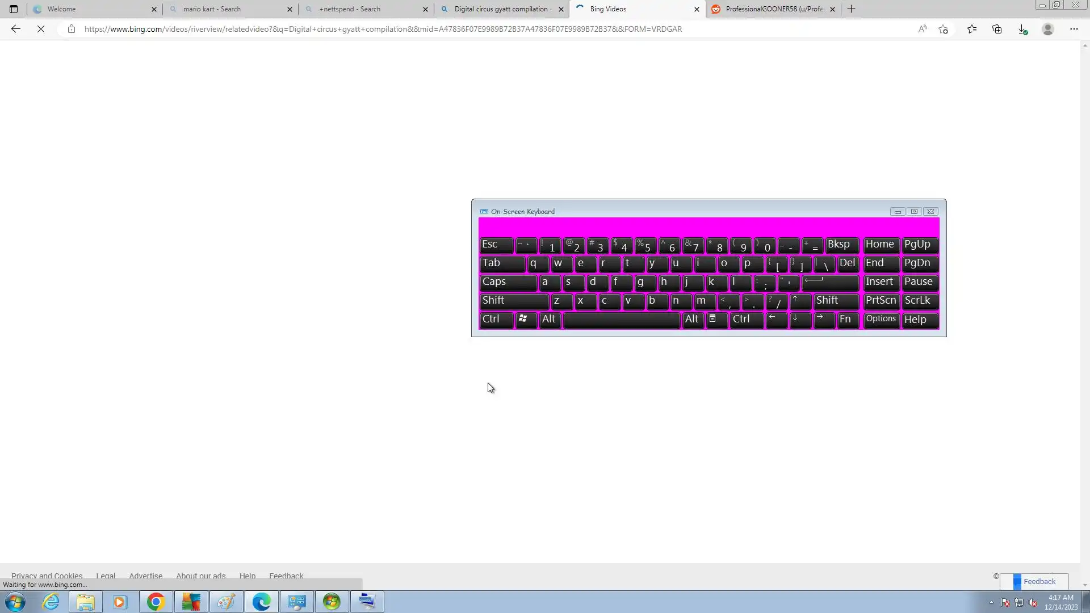Click the browser Back arrow
The image size is (1090, 613).
[x=16, y=29]
